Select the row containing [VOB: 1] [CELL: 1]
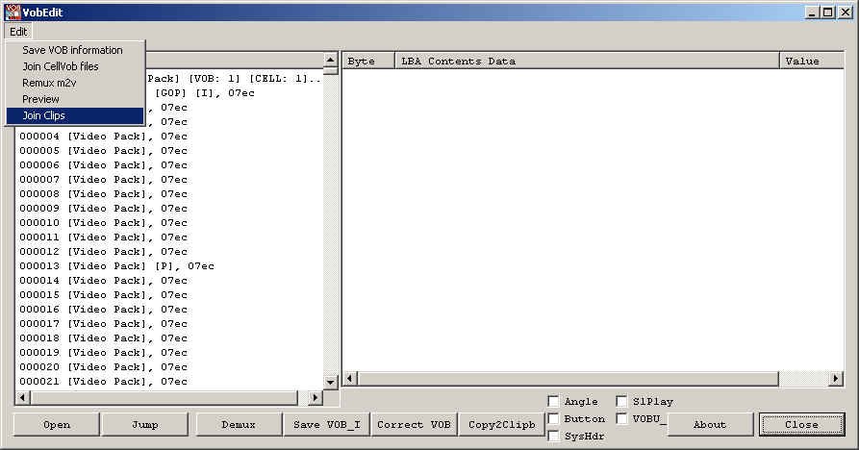Viewport: 859px width, 450px height. (235, 79)
